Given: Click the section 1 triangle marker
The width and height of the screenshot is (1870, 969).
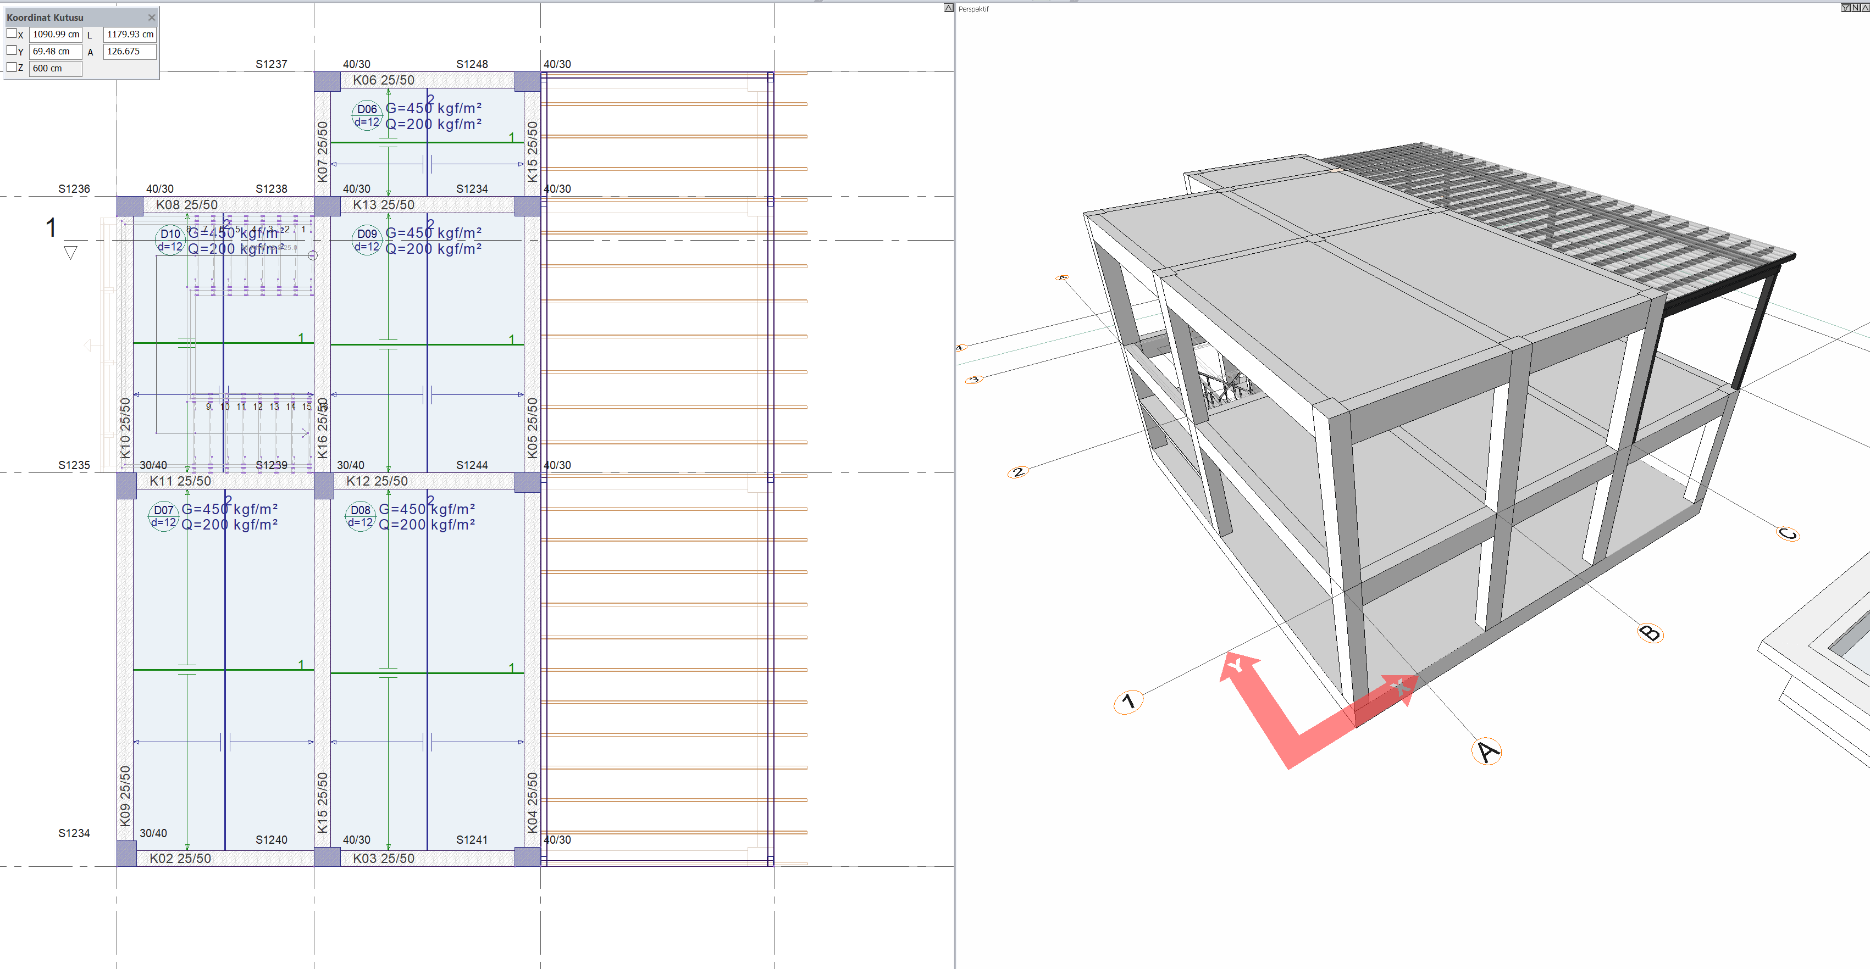Looking at the screenshot, I should tap(70, 252).
